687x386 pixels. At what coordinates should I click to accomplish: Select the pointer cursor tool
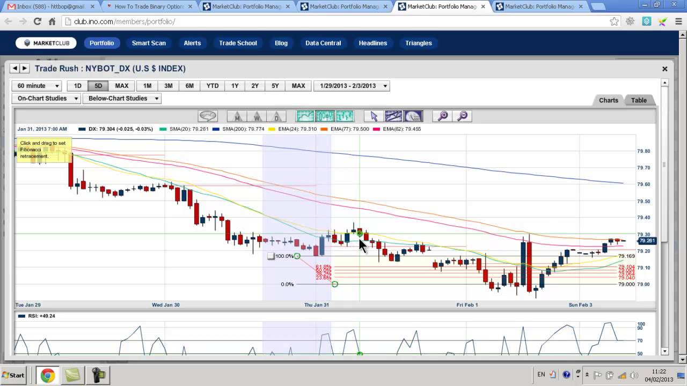(374, 116)
